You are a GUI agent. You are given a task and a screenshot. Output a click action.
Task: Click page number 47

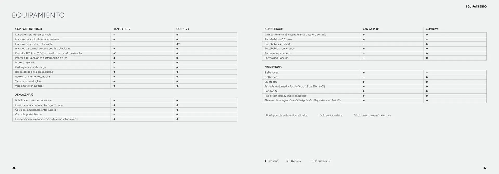[x=485, y=168]
